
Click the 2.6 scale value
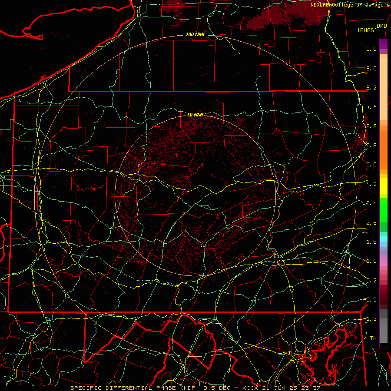click(371, 223)
